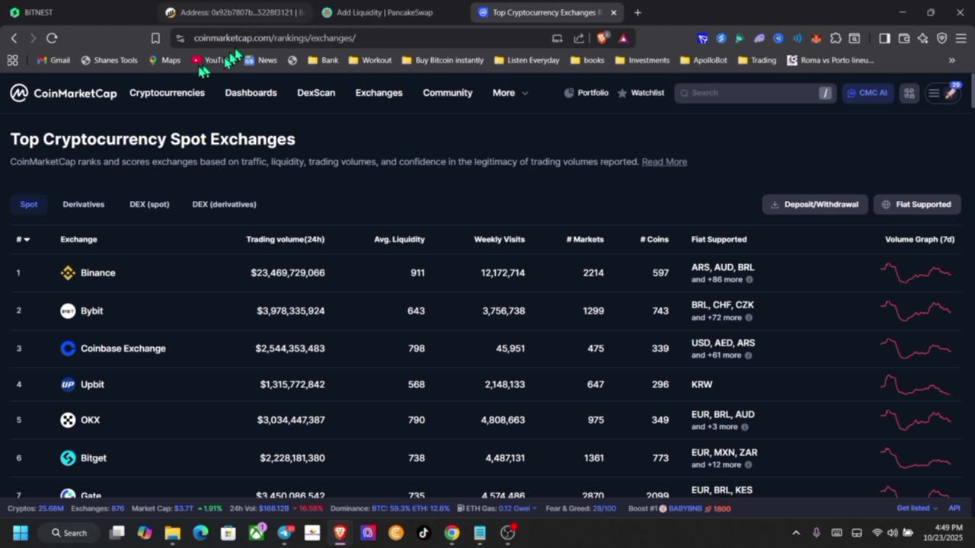Switch to the Derivatives tab

[x=84, y=204]
